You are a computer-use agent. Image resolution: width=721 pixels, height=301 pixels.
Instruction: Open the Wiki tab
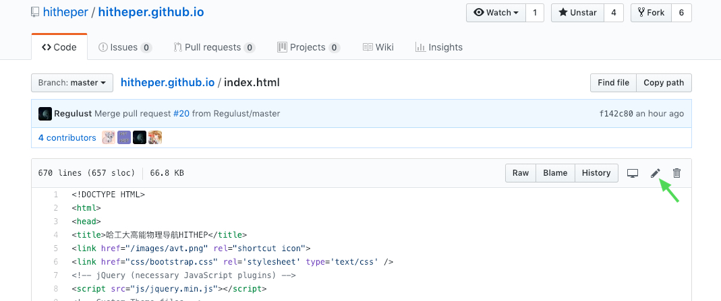click(378, 47)
